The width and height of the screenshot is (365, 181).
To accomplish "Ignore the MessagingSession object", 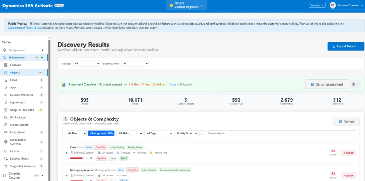I will pyautogui.click(x=349, y=176).
